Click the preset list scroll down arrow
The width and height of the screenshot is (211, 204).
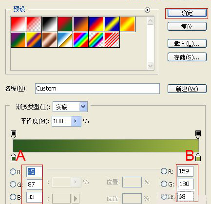coord(151,66)
